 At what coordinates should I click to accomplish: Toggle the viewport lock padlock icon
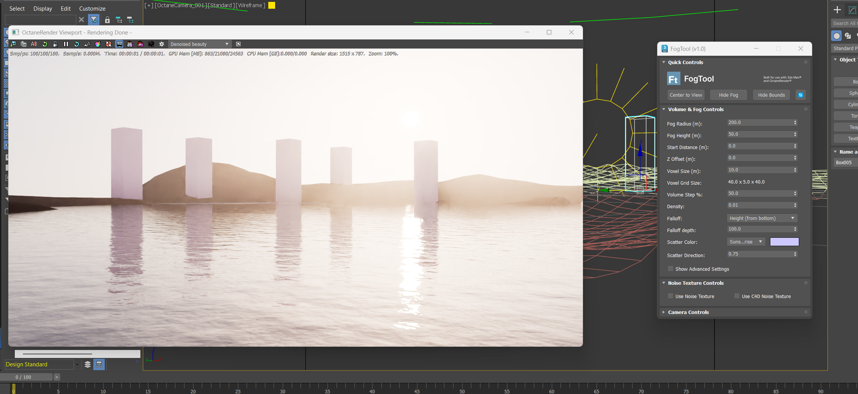[x=55, y=44]
